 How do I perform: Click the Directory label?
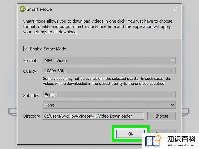(32, 116)
